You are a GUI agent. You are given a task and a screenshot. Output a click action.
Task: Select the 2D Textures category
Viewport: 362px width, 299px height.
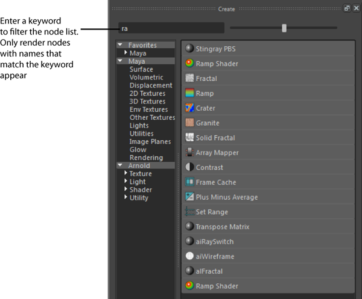147,93
